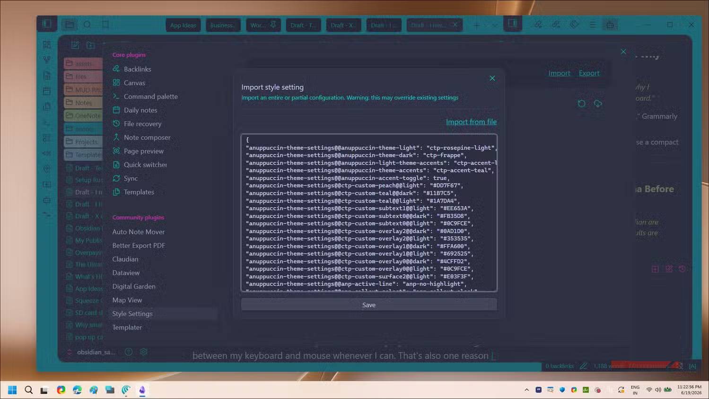Click the new folder icon in explorer

click(90, 45)
